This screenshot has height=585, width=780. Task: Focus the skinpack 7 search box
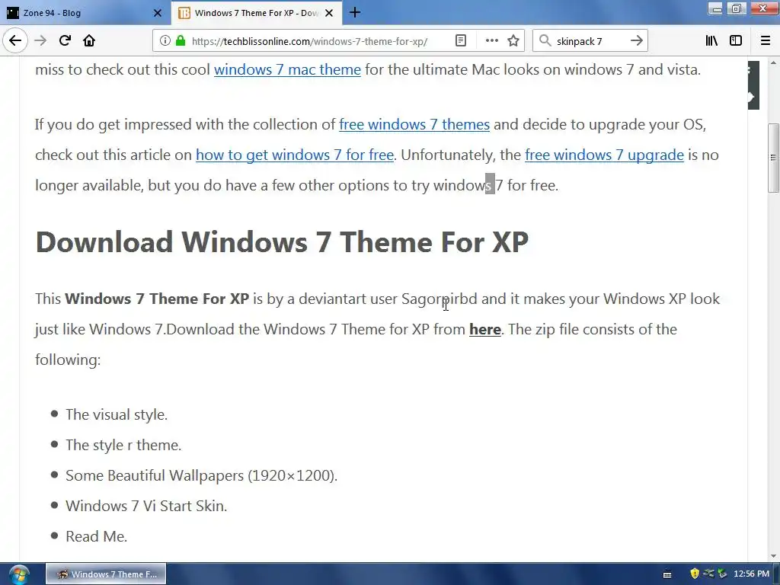point(590,41)
